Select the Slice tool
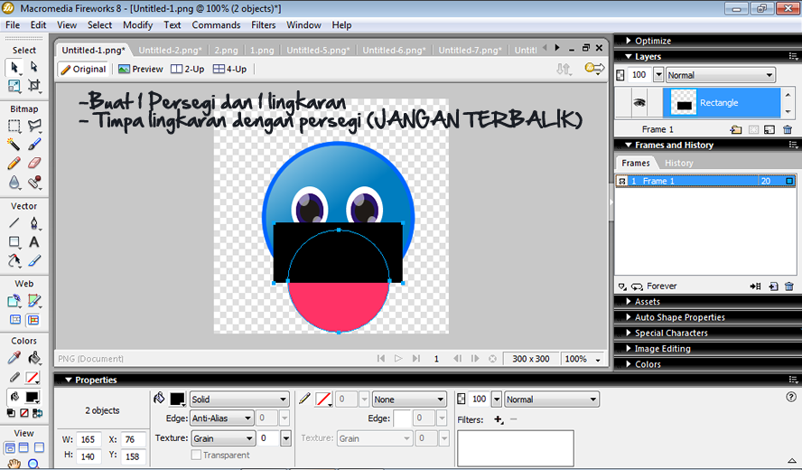The image size is (802, 470). click(x=33, y=301)
